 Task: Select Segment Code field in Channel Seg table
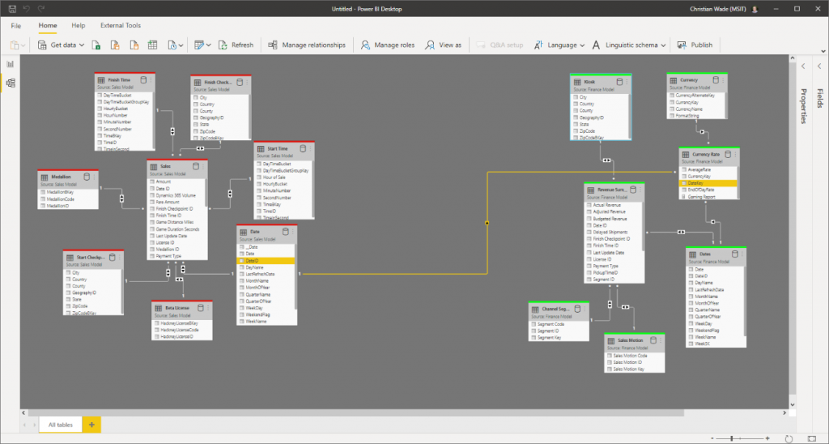pos(559,324)
